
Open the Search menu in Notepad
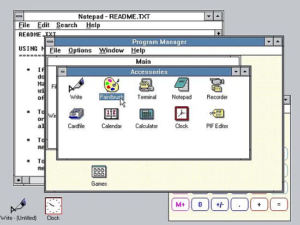click(x=67, y=25)
